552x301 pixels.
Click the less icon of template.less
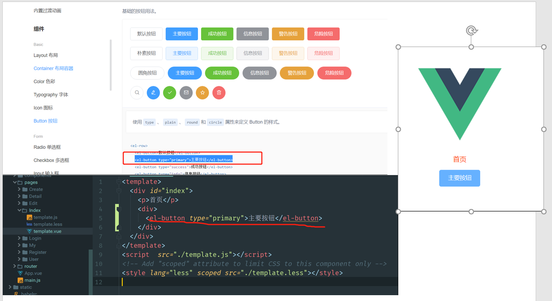pyautogui.click(x=30, y=224)
